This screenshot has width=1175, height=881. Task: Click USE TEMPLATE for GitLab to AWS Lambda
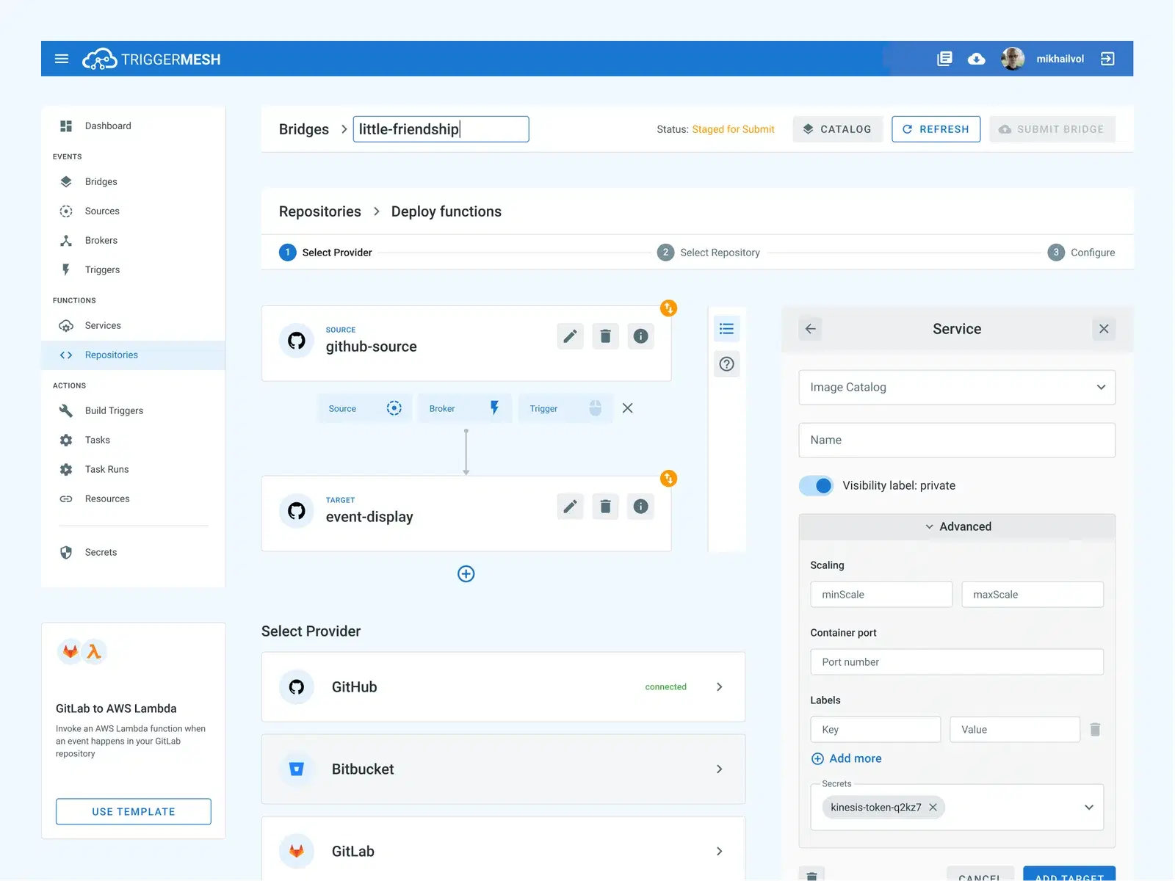pos(133,812)
